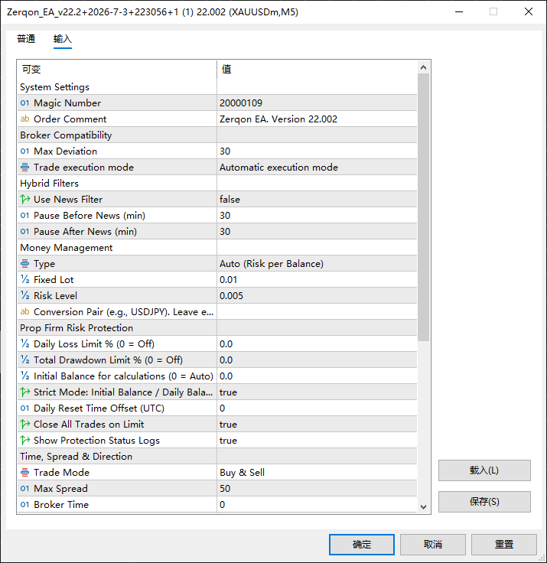Edit the Pause Before News value 30
This screenshot has width=547, height=563.
317,216
